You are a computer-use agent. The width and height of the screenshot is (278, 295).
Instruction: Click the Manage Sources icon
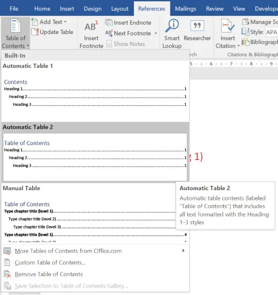[245, 22]
